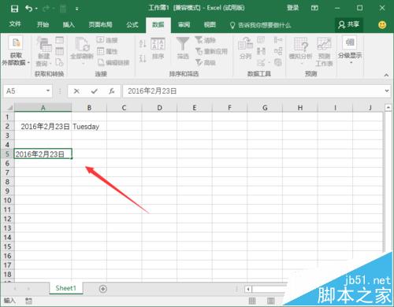
Task: Open the 文件 menu
Action: 15,24
